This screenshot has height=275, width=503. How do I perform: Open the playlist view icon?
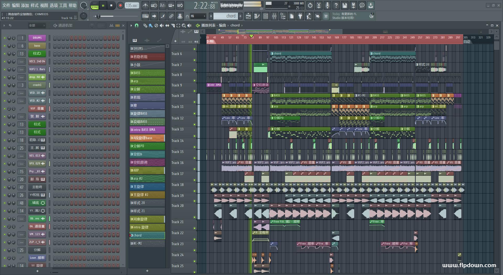[x=248, y=16]
